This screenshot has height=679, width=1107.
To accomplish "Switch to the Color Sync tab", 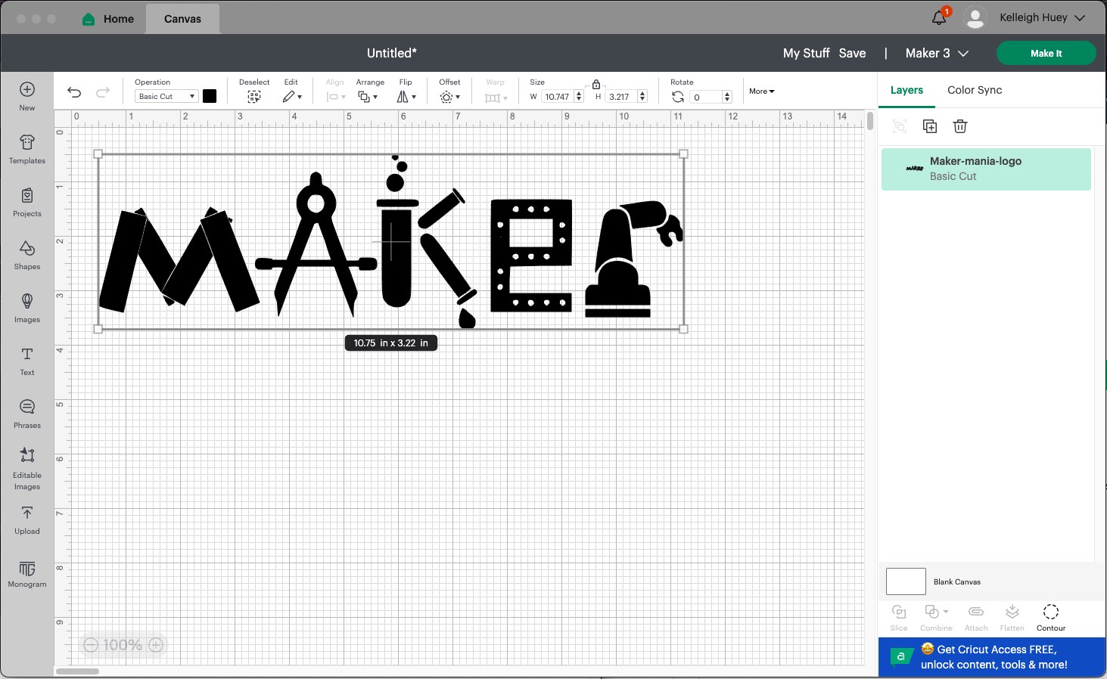I will pyautogui.click(x=975, y=90).
